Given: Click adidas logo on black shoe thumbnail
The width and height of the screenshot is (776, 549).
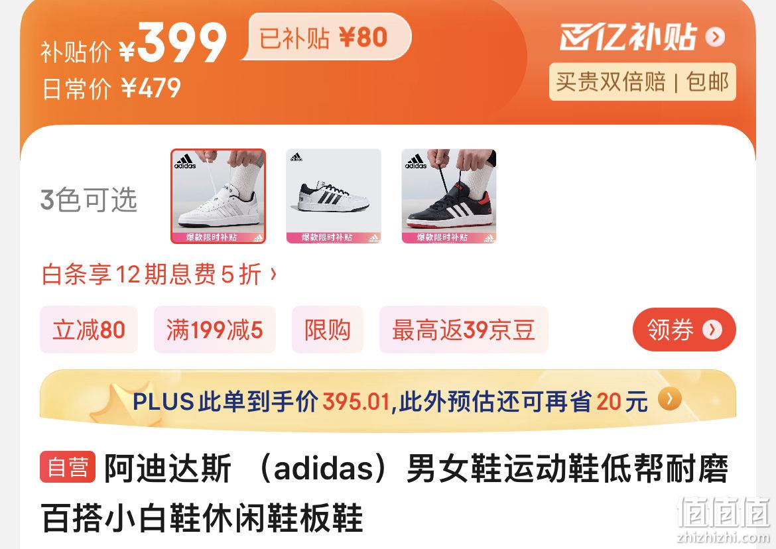Looking at the screenshot, I should tap(416, 162).
